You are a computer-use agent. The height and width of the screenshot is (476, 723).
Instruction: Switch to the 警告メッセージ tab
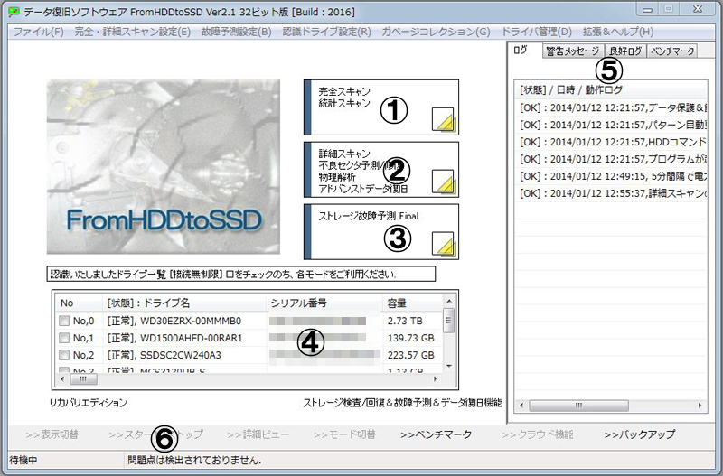(x=573, y=51)
